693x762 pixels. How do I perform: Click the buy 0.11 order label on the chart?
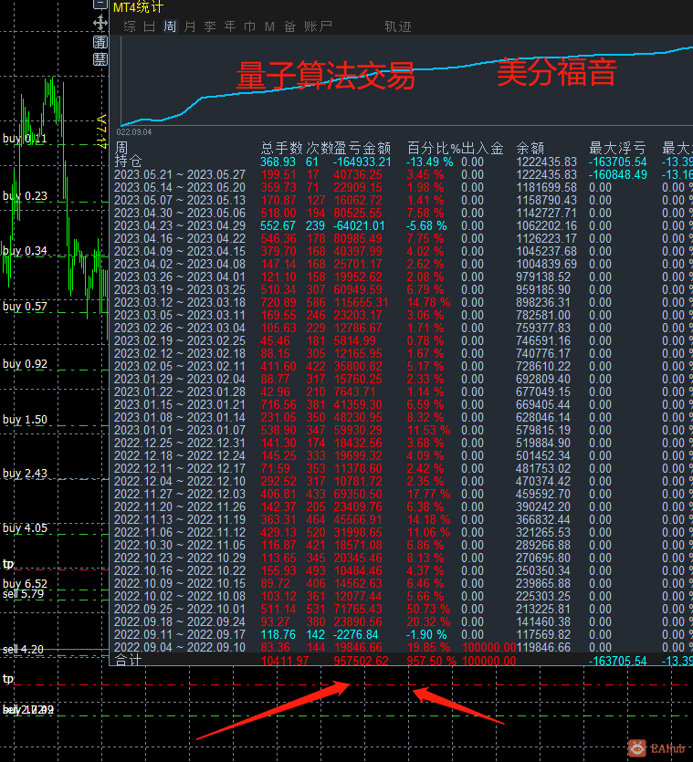click(x=25, y=139)
